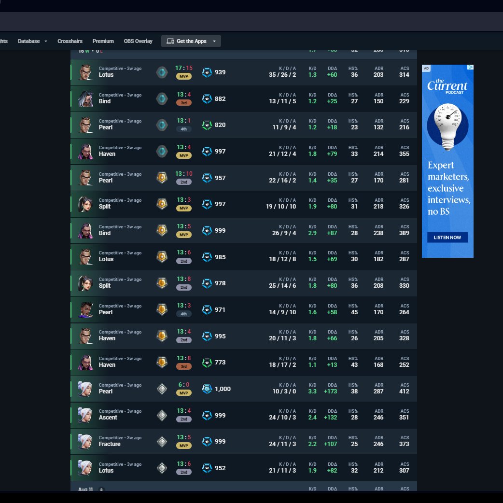
Task: Select the agent portrait on the 13:5 Fracture match
Action: 84,441
